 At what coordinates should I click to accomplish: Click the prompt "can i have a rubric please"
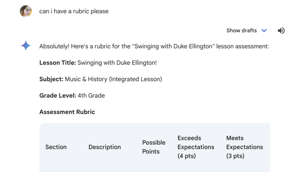pyautogui.click(x=74, y=11)
